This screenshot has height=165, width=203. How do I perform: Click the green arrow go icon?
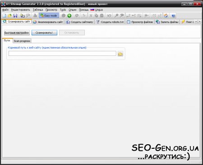click(x=69, y=15)
